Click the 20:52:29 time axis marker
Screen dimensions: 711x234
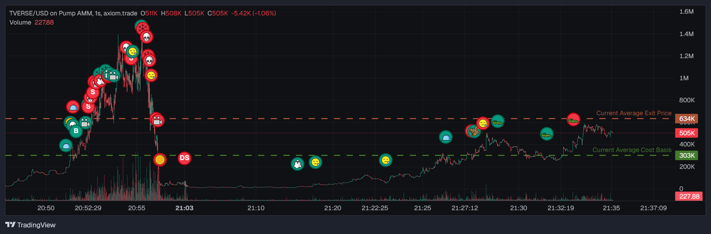click(x=88, y=208)
